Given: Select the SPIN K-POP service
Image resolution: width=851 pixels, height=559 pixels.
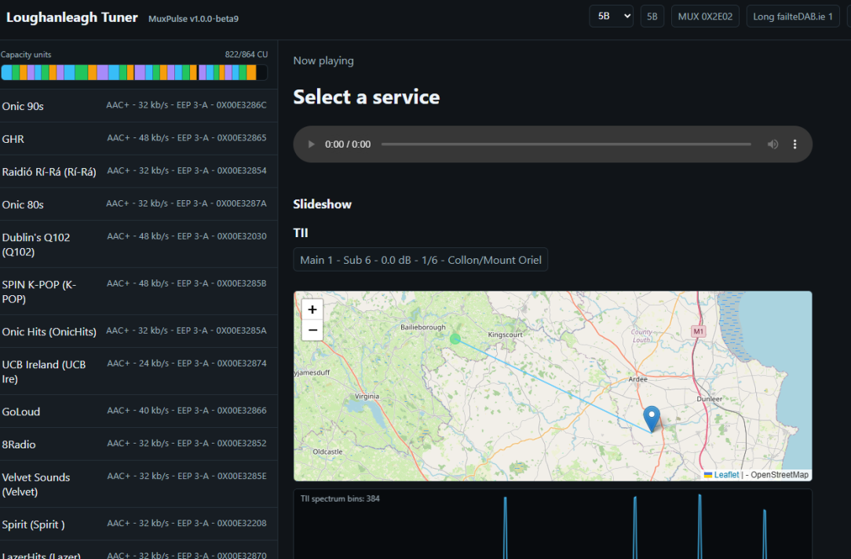Looking at the screenshot, I should pos(139,291).
